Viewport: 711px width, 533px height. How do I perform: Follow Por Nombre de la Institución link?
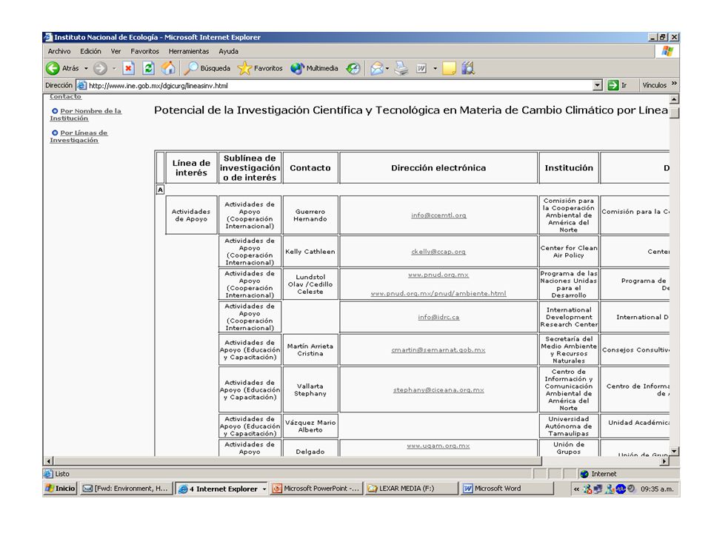(86, 114)
